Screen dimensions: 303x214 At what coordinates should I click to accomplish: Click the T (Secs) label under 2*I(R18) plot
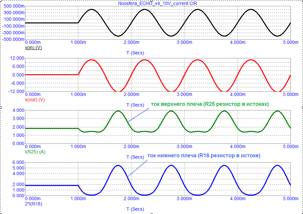pyautogui.click(x=135, y=209)
